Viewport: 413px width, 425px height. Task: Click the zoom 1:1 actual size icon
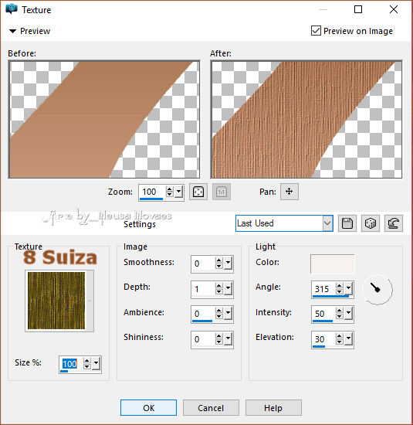point(222,192)
